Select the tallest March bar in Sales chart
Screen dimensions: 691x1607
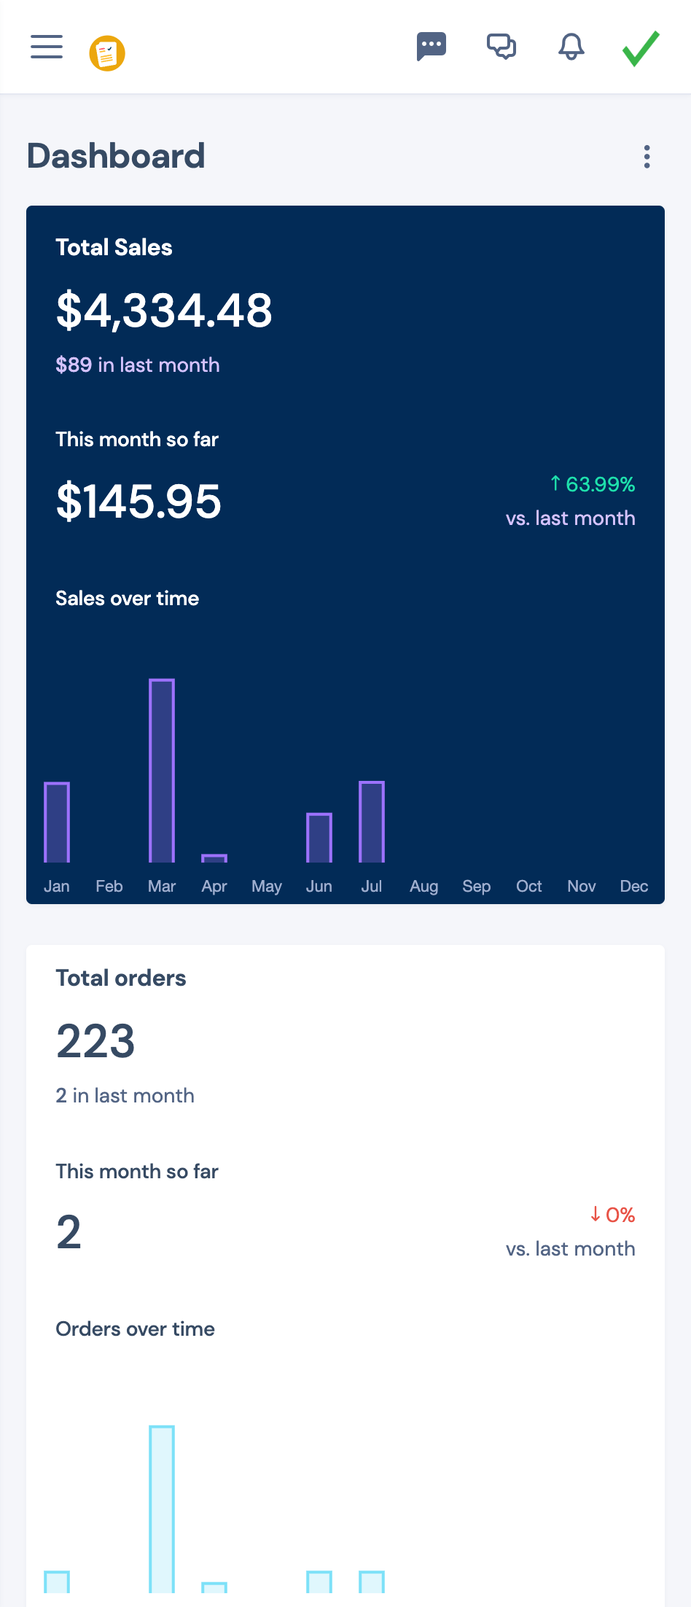(162, 769)
